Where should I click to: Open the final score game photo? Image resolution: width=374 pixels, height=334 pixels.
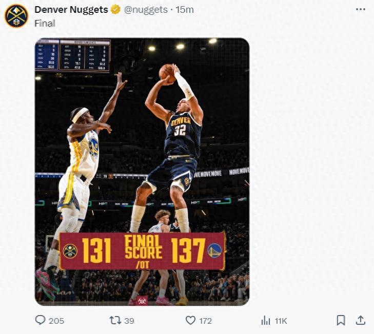point(142,154)
